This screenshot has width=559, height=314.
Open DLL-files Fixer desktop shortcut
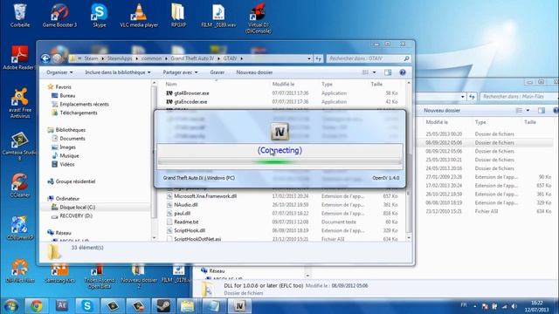click(20, 270)
